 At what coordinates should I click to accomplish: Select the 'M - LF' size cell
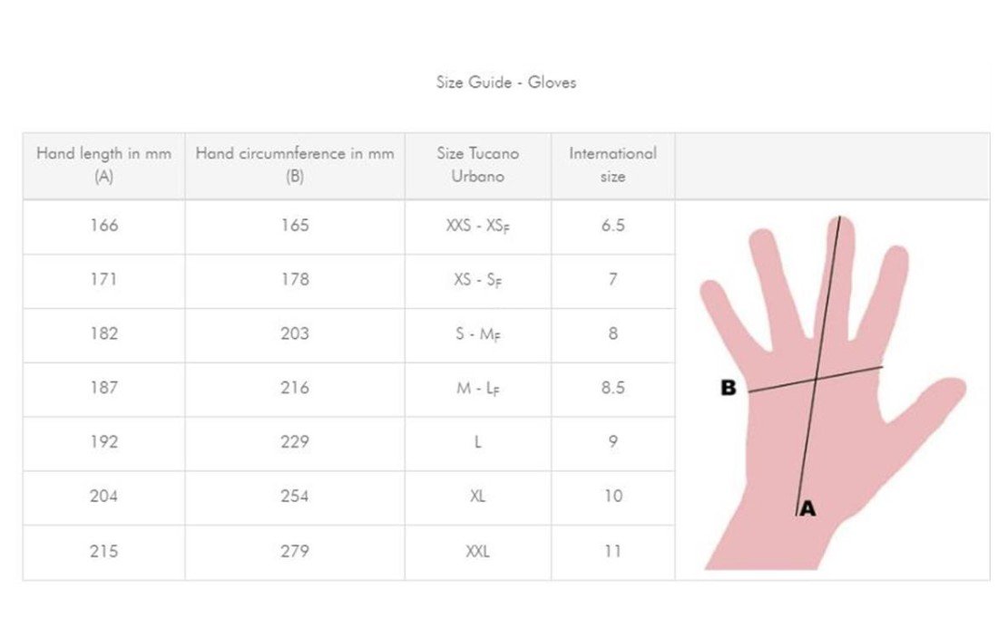pyautogui.click(x=477, y=388)
